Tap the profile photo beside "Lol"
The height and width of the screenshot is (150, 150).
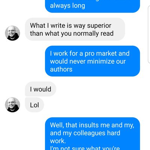tap(12, 105)
